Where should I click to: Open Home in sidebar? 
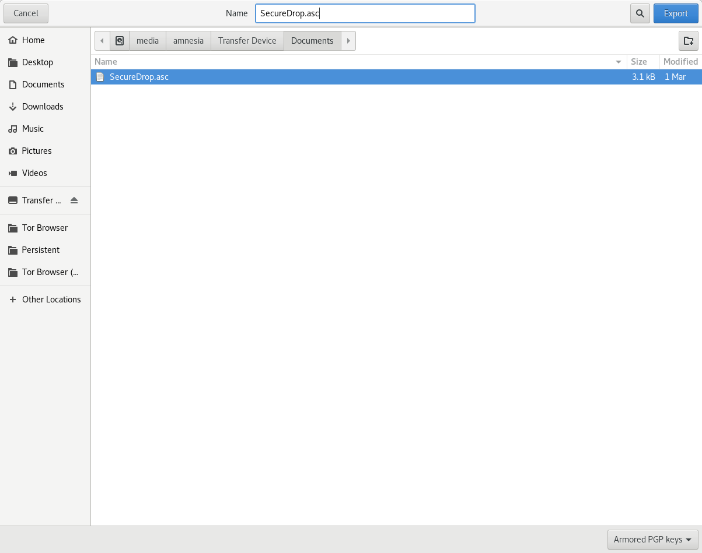click(x=45, y=40)
